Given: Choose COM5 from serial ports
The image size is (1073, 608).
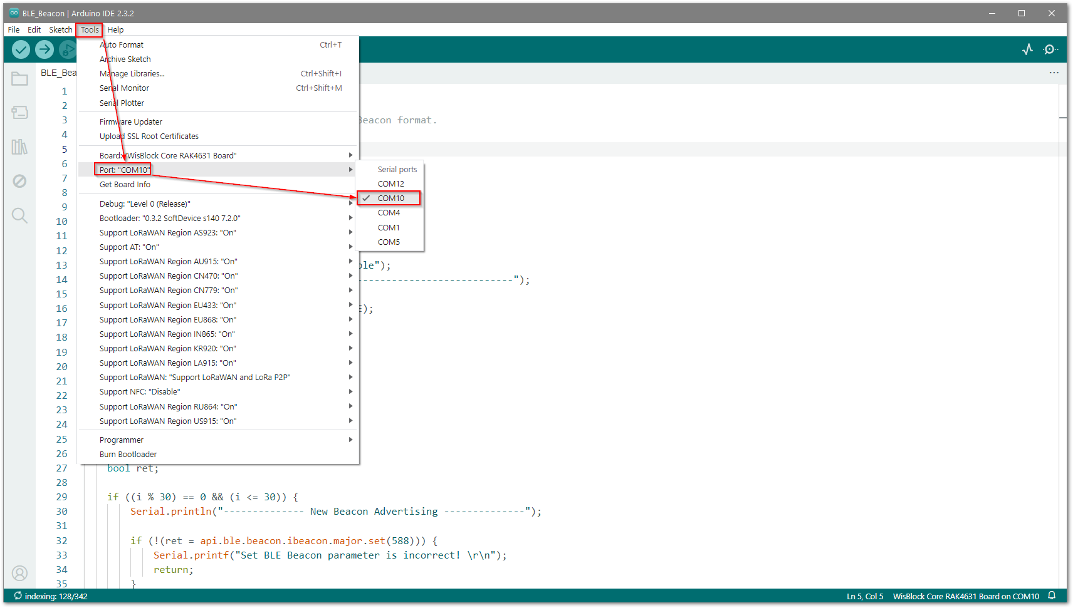Looking at the screenshot, I should (x=389, y=242).
